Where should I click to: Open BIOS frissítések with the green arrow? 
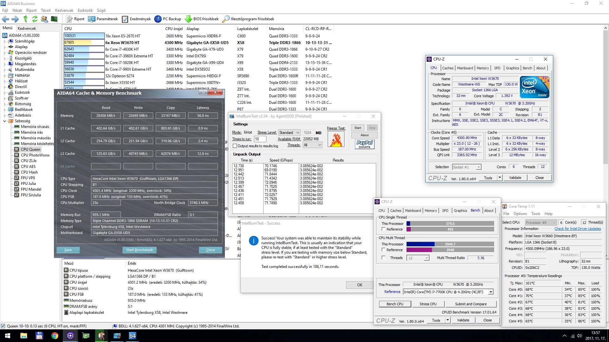[x=202, y=19]
